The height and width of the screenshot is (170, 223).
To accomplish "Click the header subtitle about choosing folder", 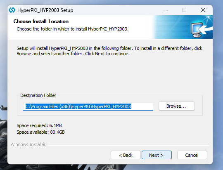I will click(x=73, y=29).
